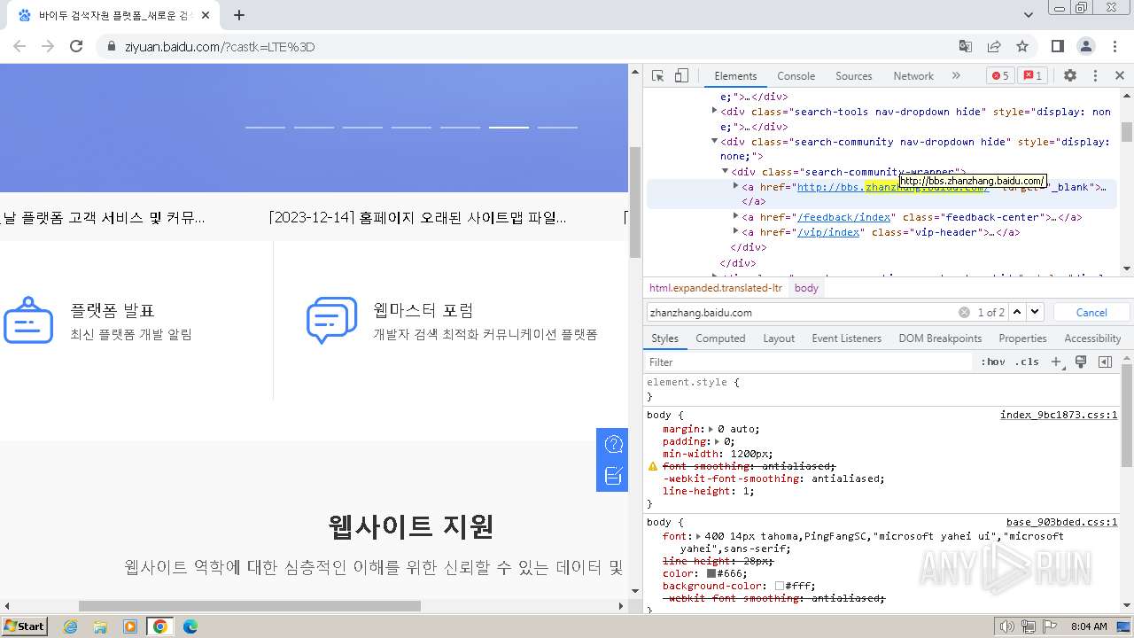
Task: Select the body breadcrumb item
Action: coord(806,288)
